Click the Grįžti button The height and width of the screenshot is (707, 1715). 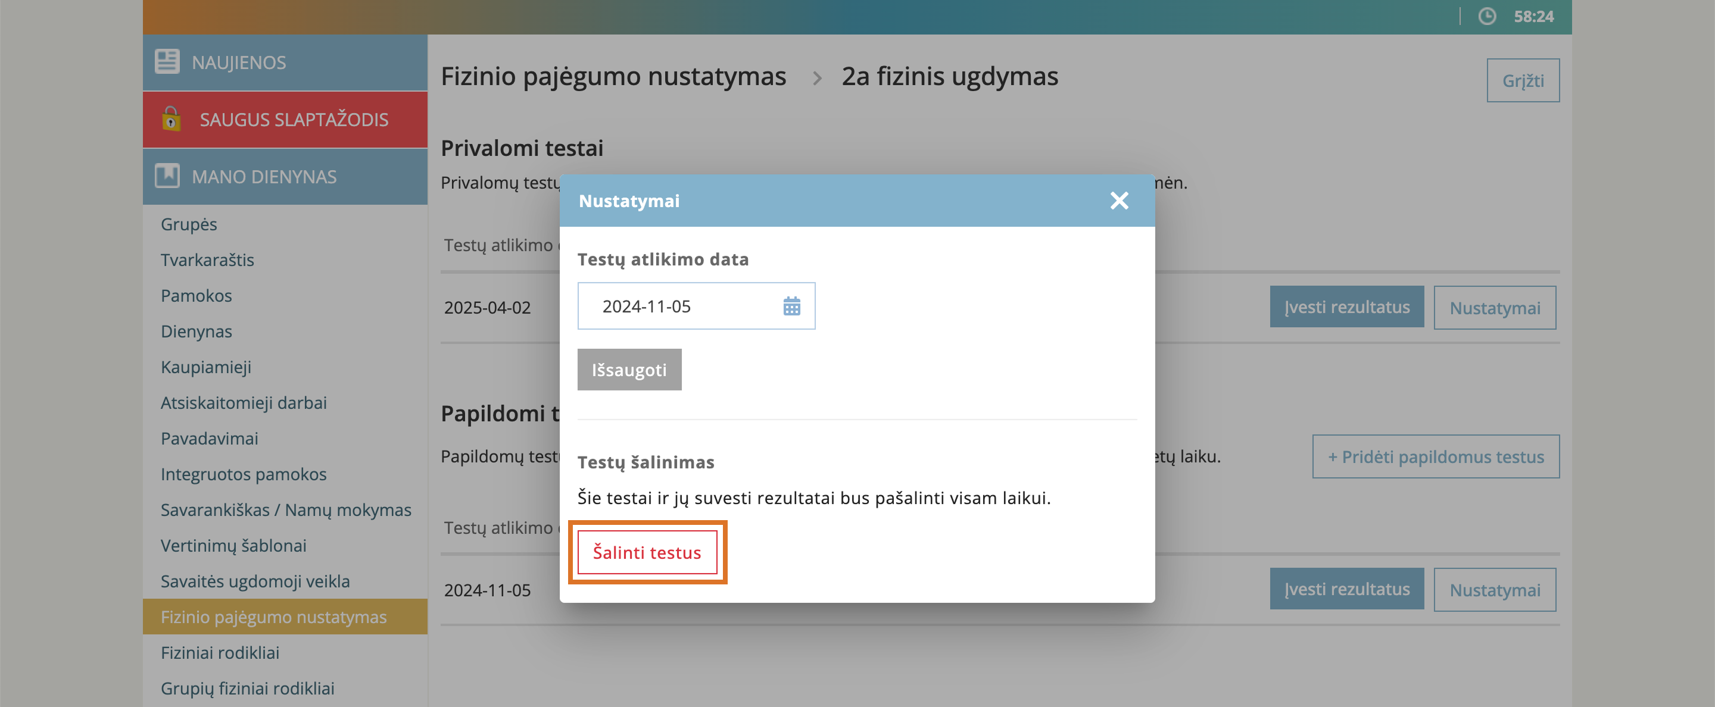[x=1522, y=80]
